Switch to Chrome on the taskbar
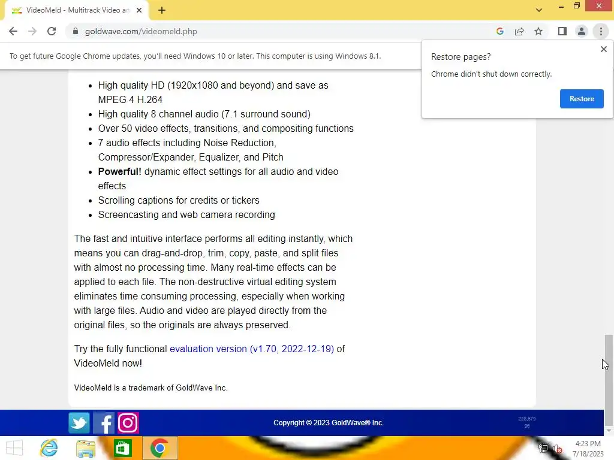The image size is (614, 460). click(159, 448)
